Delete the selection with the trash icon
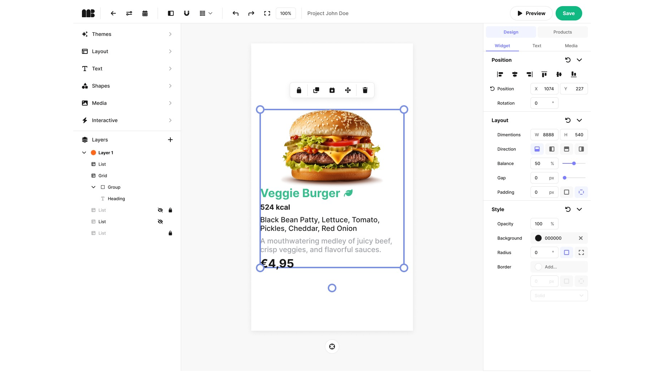Viewport: 662px width, 372px height. [x=365, y=90]
